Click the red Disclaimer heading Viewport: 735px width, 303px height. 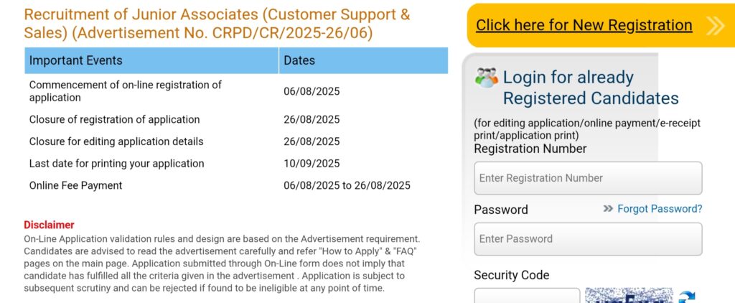[x=49, y=225]
